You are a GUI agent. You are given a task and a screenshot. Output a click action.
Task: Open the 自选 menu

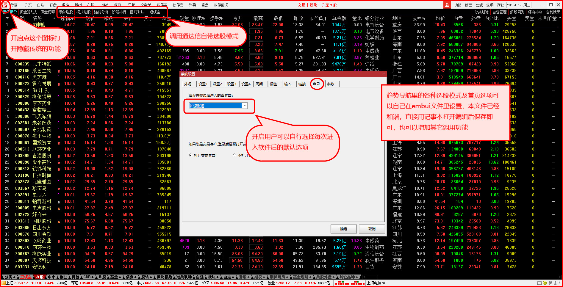(40, 5)
